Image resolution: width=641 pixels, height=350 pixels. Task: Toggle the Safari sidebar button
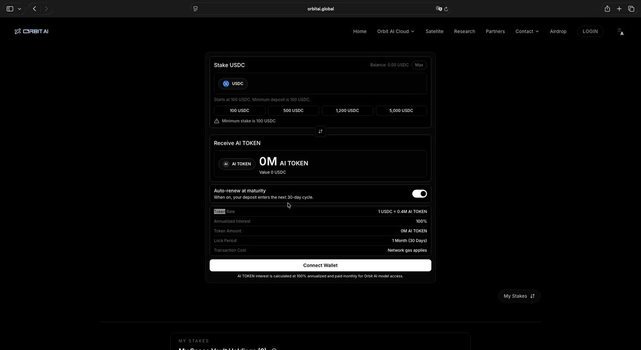pyautogui.click(x=10, y=9)
